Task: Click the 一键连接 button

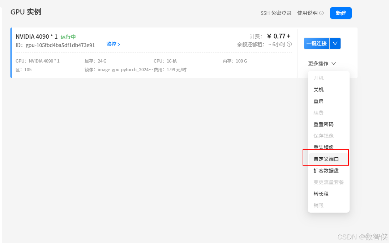Action: point(317,43)
